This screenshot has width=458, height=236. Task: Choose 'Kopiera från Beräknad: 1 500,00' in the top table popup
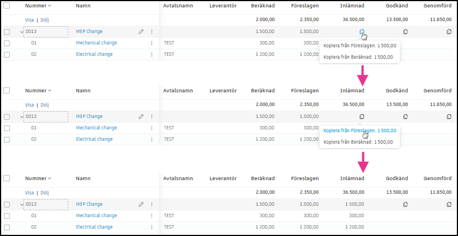point(358,57)
